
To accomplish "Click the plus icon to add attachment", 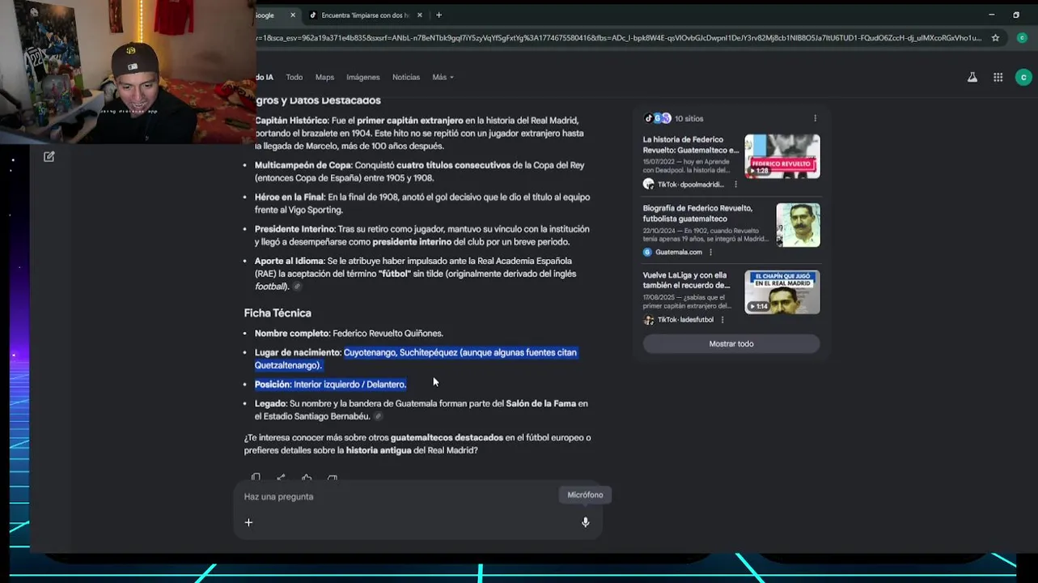I will (248, 522).
